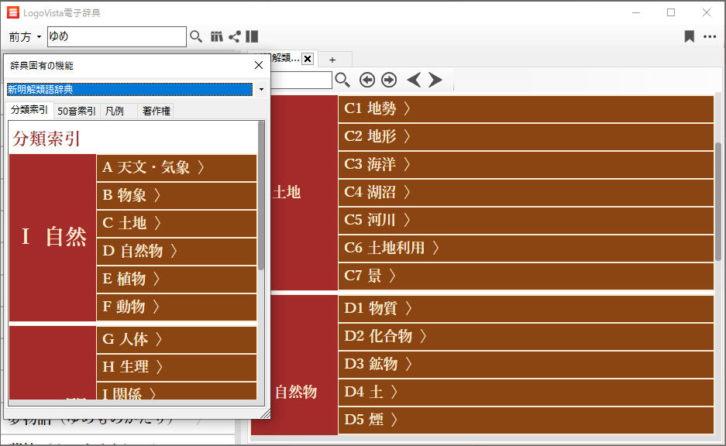Open the 著作権 tab
Viewport: 726px width, 446px height.
(x=156, y=111)
